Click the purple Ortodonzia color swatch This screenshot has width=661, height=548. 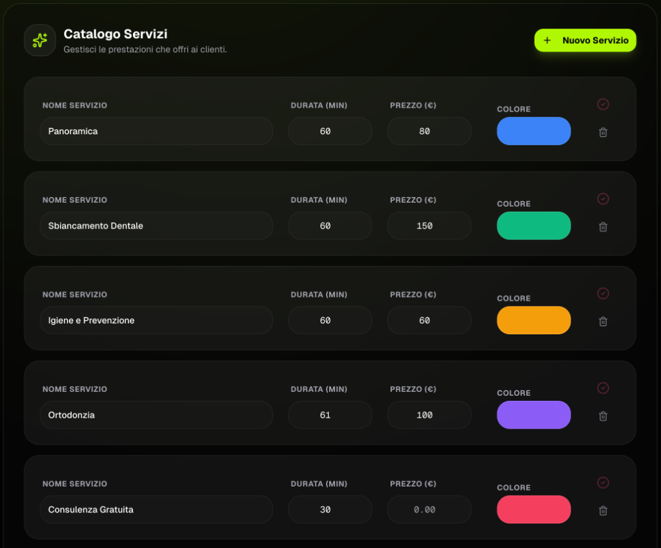coord(534,415)
